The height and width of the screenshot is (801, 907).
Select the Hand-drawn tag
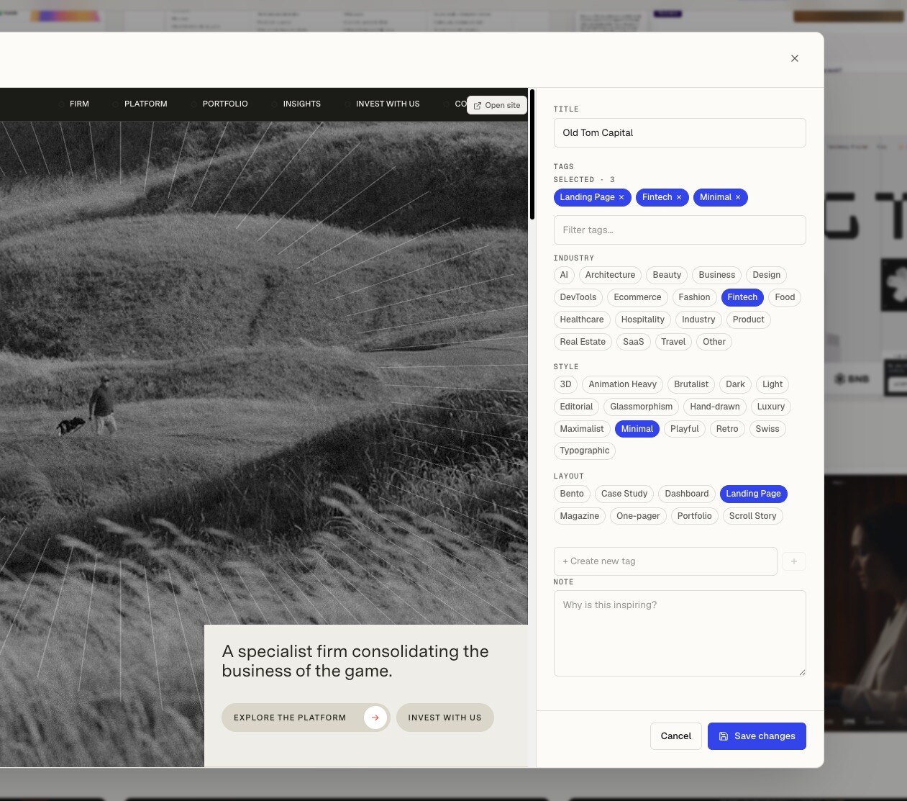pos(715,407)
